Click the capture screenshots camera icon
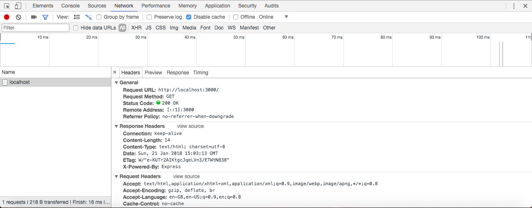 coord(34,17)
